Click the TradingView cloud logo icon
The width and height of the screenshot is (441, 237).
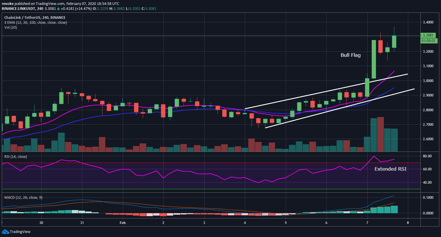(5, 231)
